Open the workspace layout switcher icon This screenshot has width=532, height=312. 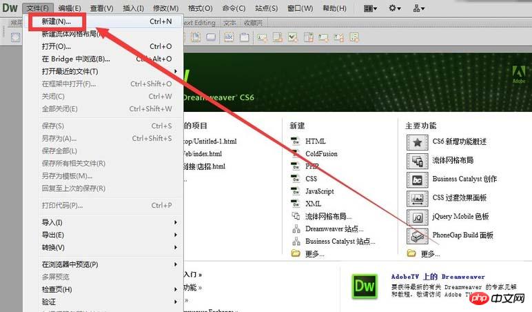370,8
